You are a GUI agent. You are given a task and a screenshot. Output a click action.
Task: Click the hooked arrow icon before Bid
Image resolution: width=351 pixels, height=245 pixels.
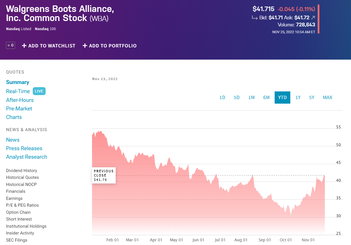coord(255,18)
